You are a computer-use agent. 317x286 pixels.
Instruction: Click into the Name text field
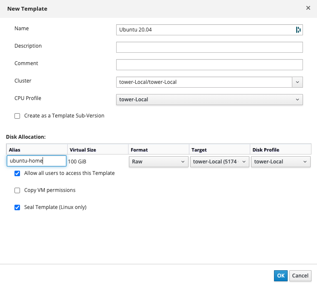coord(204,30)
